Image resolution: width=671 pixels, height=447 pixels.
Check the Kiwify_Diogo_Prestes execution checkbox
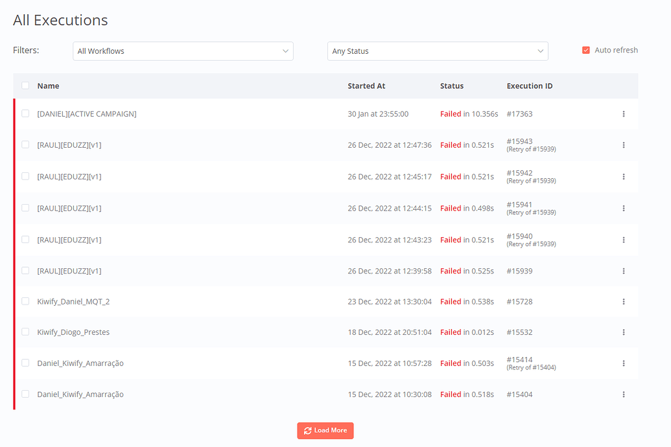(x=25, y=332)
